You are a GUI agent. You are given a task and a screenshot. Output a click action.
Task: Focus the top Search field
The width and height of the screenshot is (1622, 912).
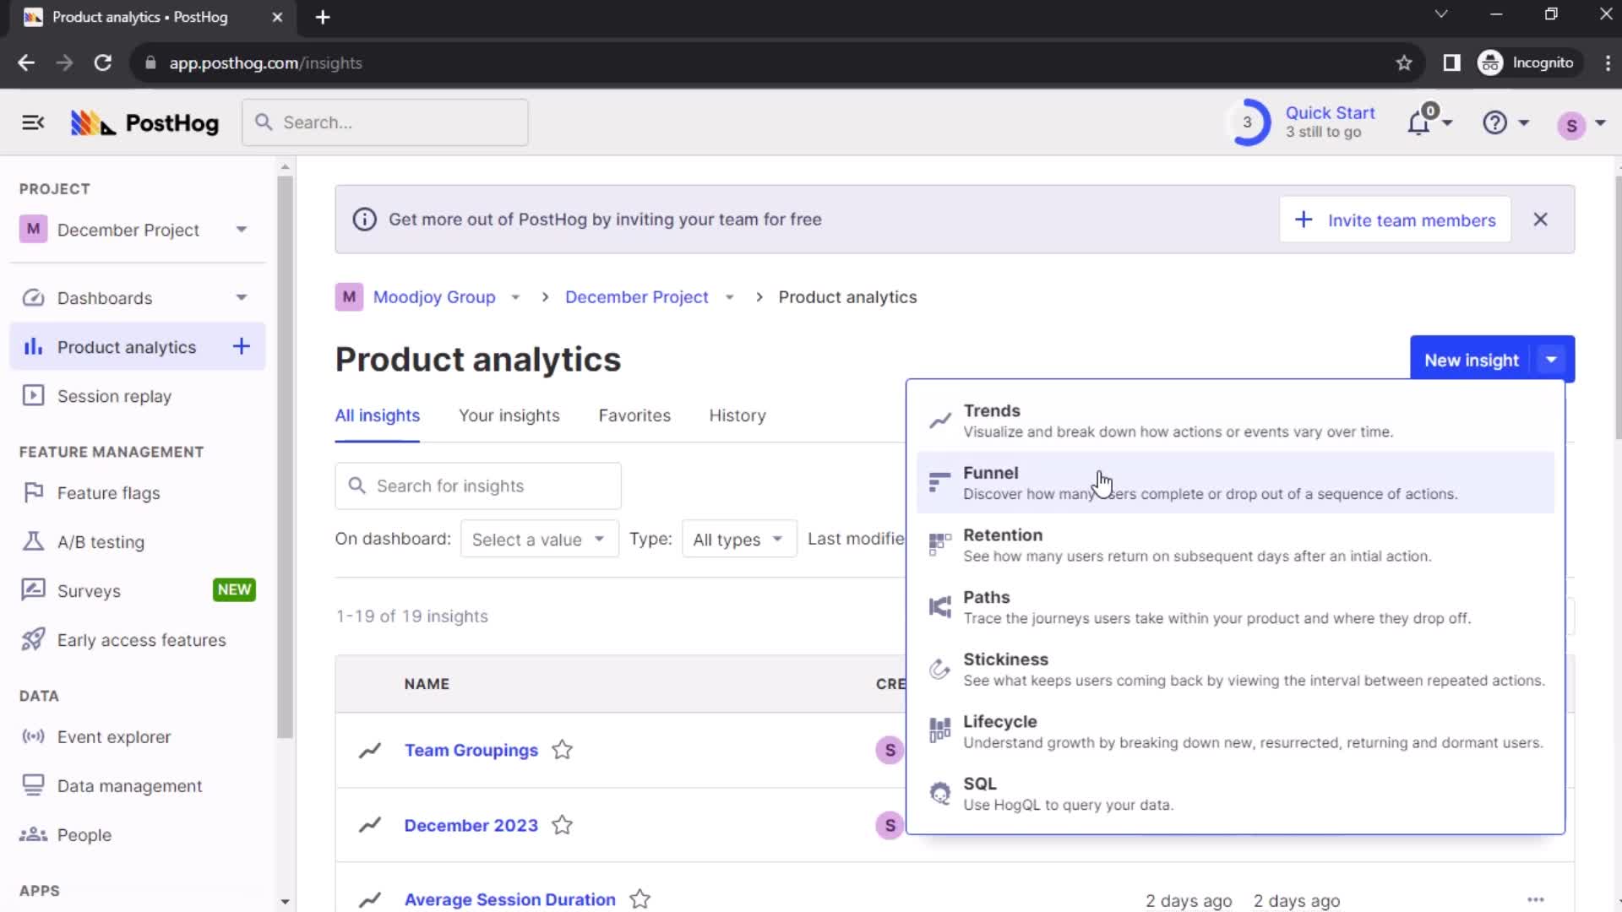[x=385, y=122]
